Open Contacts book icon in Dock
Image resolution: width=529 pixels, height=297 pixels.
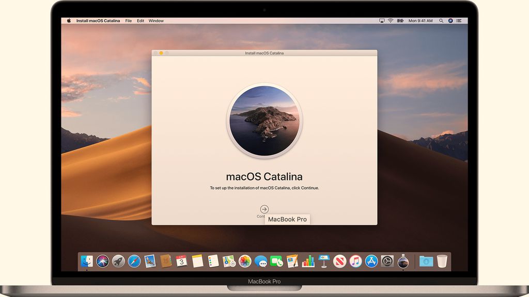(x=166, y=261)
